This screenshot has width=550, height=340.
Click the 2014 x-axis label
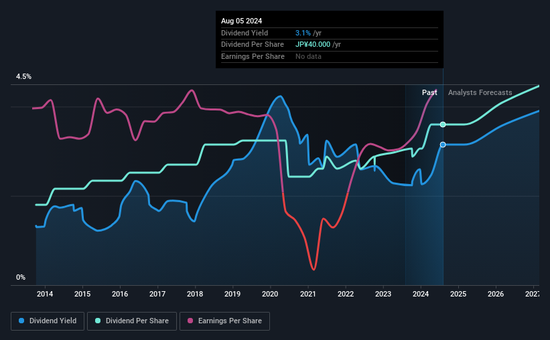pos(45,294)
